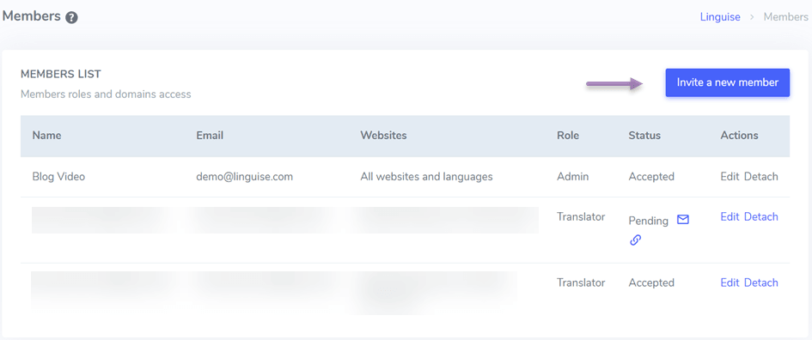The image size is (812, 340).
Task: Open the Linguise breadcrumb link
Action: [720, 16]
